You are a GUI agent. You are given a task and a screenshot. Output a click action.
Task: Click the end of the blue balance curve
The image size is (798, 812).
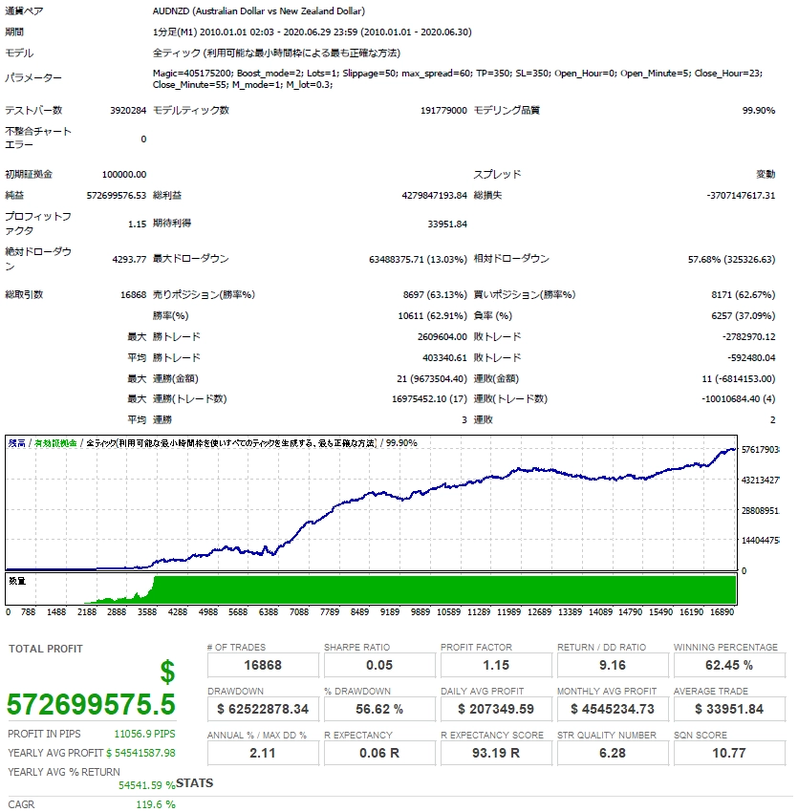[x=734, y=449]
